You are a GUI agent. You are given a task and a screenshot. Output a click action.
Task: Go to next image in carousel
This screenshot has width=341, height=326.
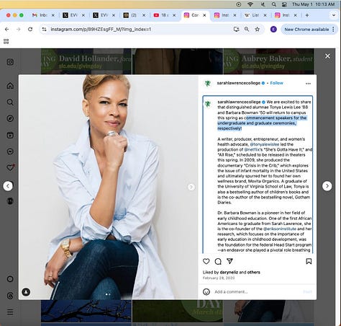click(191, 187)
